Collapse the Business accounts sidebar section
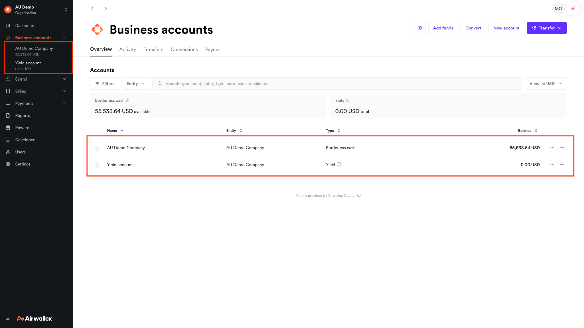584x328 pixels. 64,38
